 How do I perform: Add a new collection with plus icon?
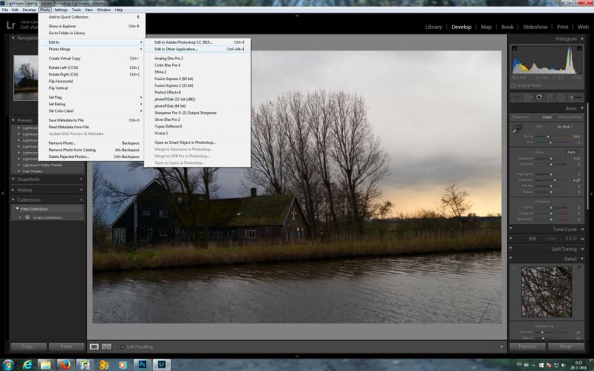[x=81, y=200]
